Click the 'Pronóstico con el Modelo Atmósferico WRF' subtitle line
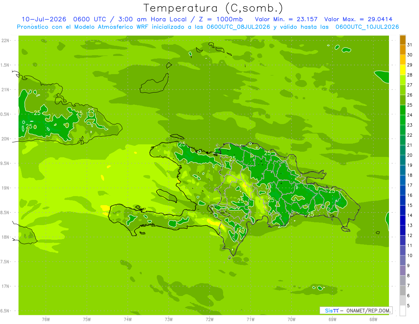This screenshot has width=419, height=324. tap(208, 27)
